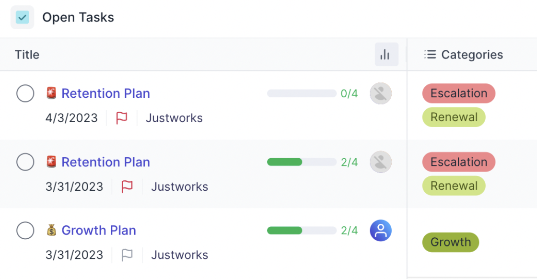Screen dimensions: 537x279
Task: Click the blue assignee avatar on Growth Plan
Action: [381, 231]
